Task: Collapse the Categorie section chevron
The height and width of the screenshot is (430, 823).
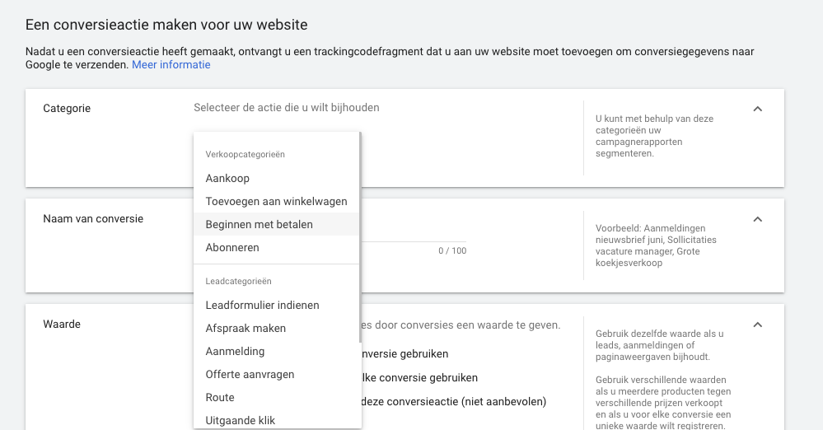Action: 758,109
